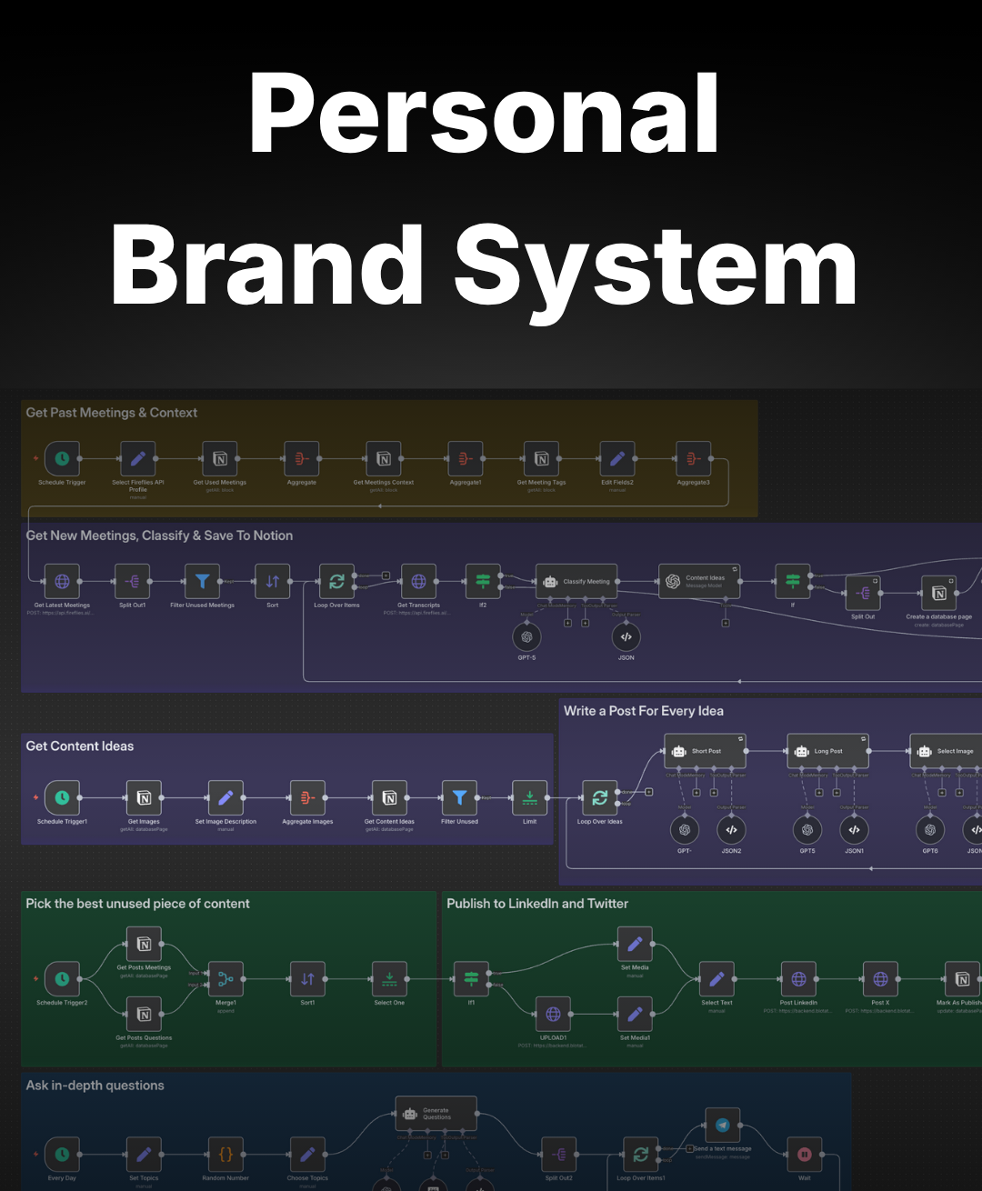
Task: Click the Filter Unused funnel node
Action: point(459,797)
